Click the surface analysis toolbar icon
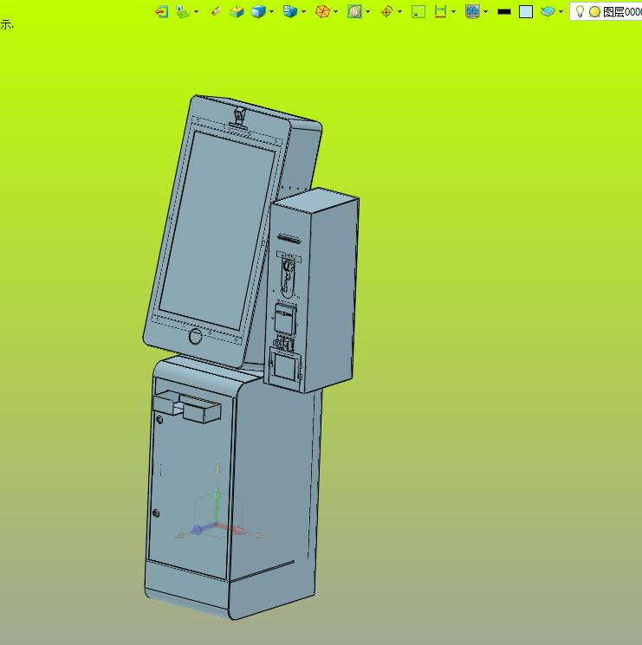The height and width of the screenshot is (645, 642). point(184,11)
